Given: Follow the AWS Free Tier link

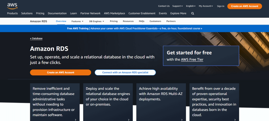Looking at the screenshot, I should [192, 59].
